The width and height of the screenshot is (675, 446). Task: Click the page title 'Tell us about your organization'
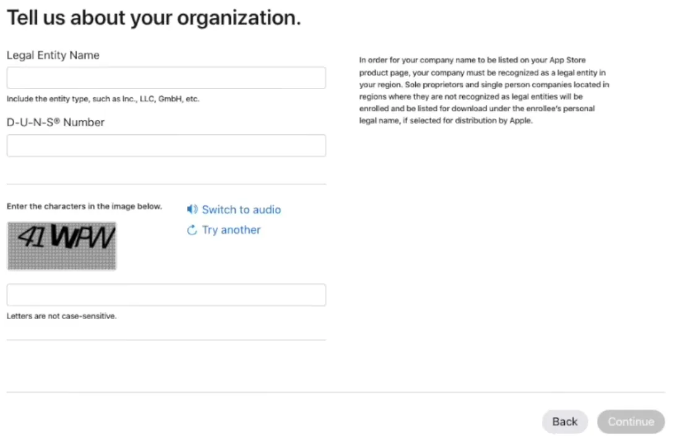point(153,17)
